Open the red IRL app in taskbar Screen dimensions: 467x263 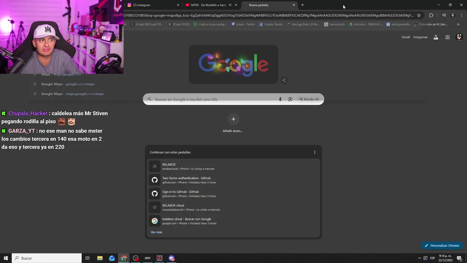point(159,258)
